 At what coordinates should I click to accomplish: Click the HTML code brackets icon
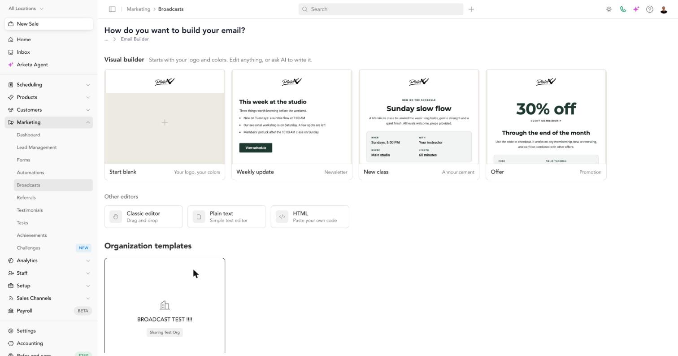click(x=282, y=217)
